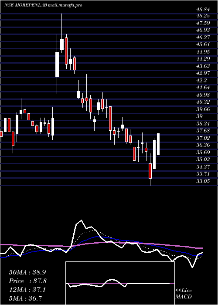Click the last white candlestick on the chart
Viewport: 218px width, 305px height.
pyautogui.click(x=158, y=144)
